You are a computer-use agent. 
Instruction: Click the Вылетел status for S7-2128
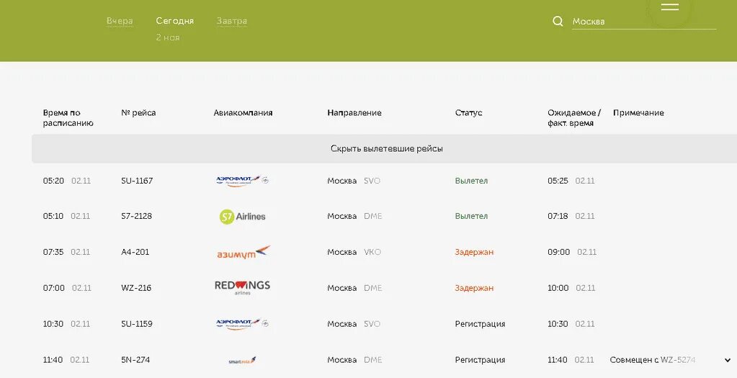coord(471,217)
